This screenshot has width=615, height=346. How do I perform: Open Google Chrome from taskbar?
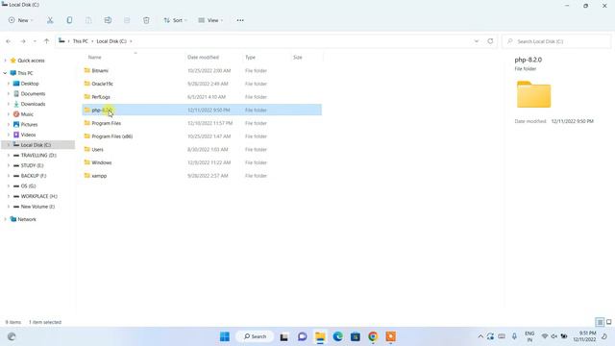point(373,336)
